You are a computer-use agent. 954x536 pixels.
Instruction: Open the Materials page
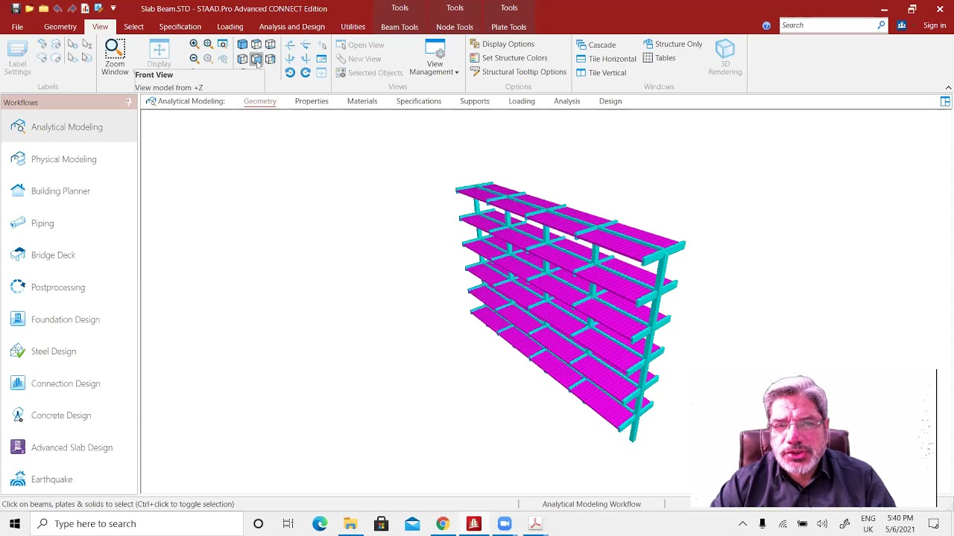(362, 101)
